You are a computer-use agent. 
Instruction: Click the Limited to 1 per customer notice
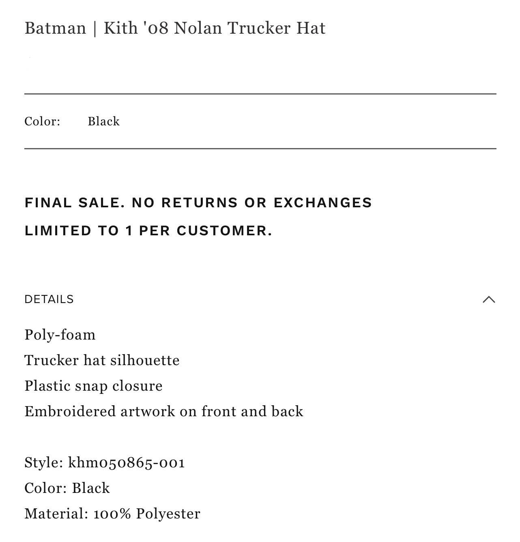(148, 230)
